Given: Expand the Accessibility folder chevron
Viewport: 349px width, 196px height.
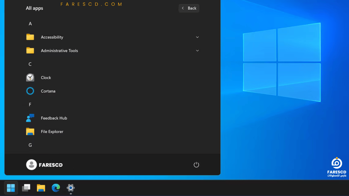Looking at the screenshot, I should [x=197, y=37].
